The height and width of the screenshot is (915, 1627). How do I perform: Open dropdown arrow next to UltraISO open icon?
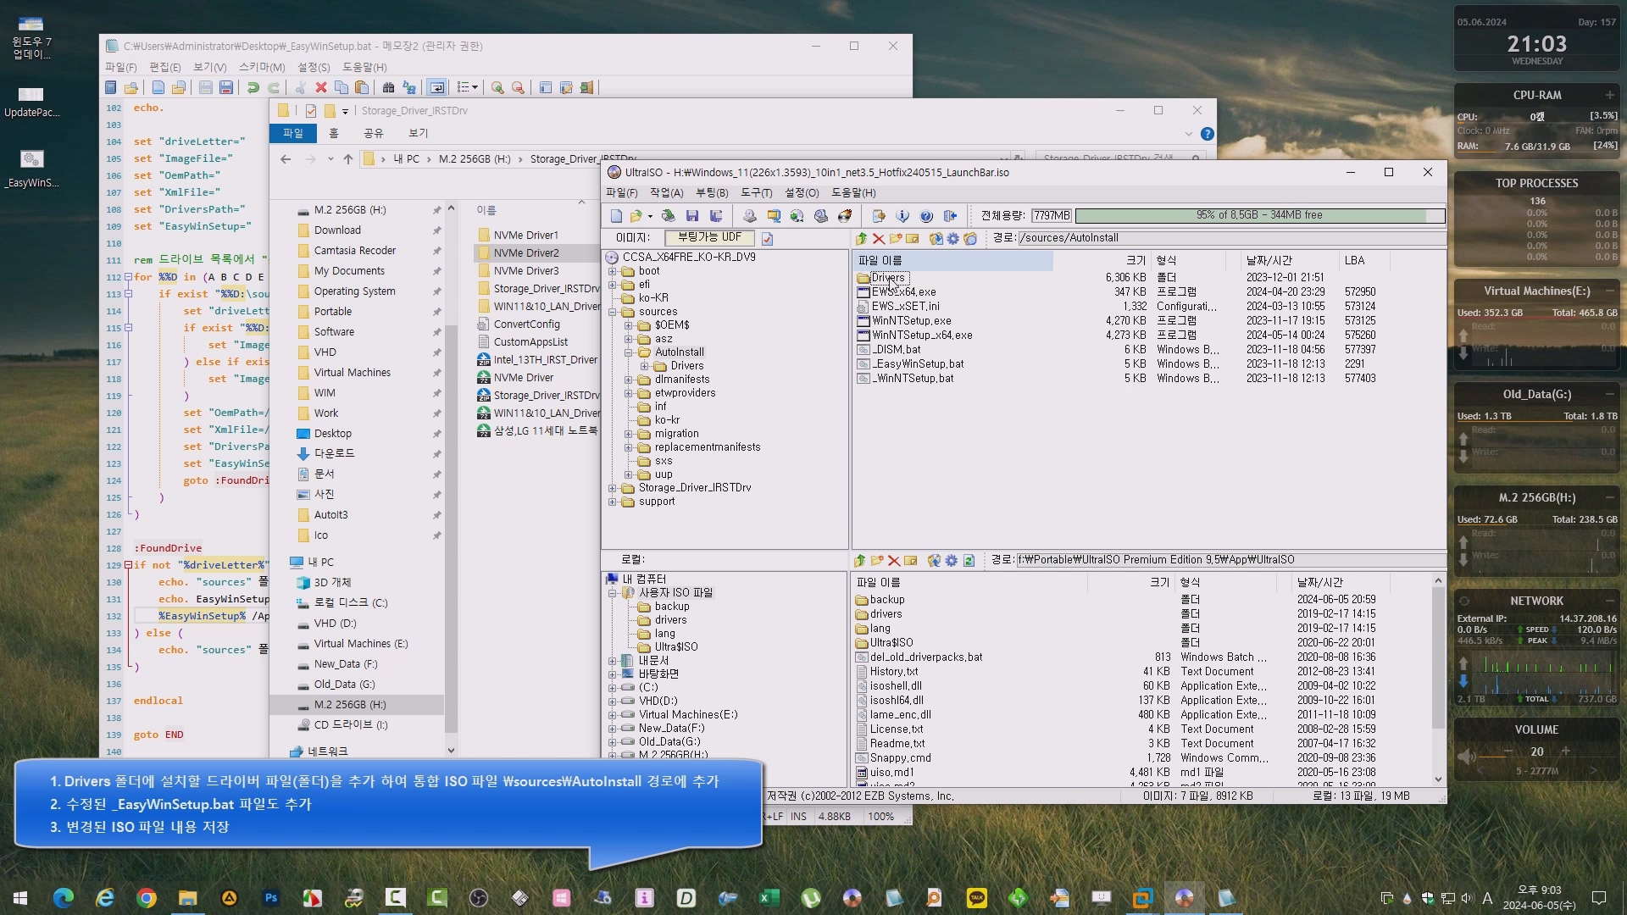pyautogui.click(x=650, y=216)
